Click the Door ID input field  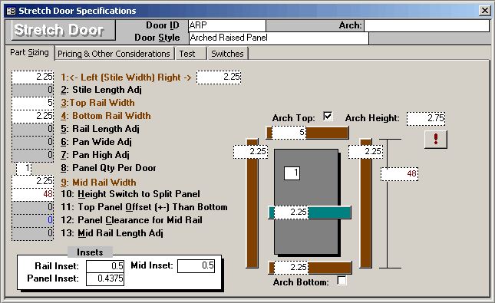tap(227, 25)
